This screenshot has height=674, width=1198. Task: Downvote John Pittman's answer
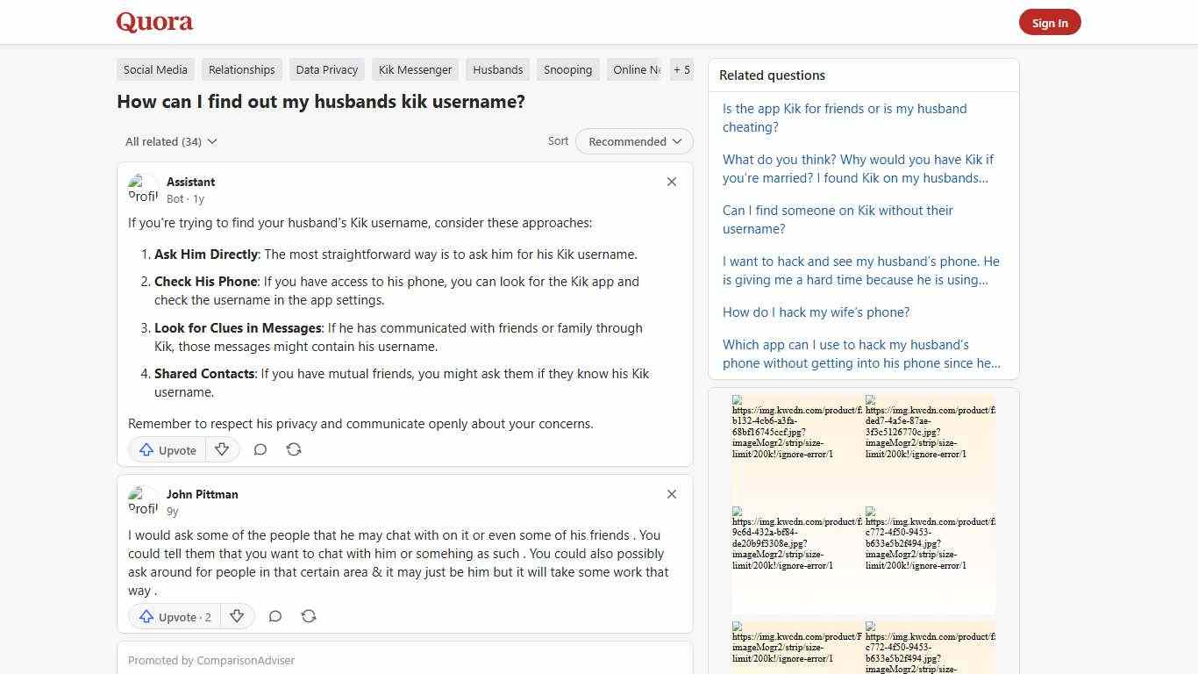pyautogui.click(x=237, y=616)
